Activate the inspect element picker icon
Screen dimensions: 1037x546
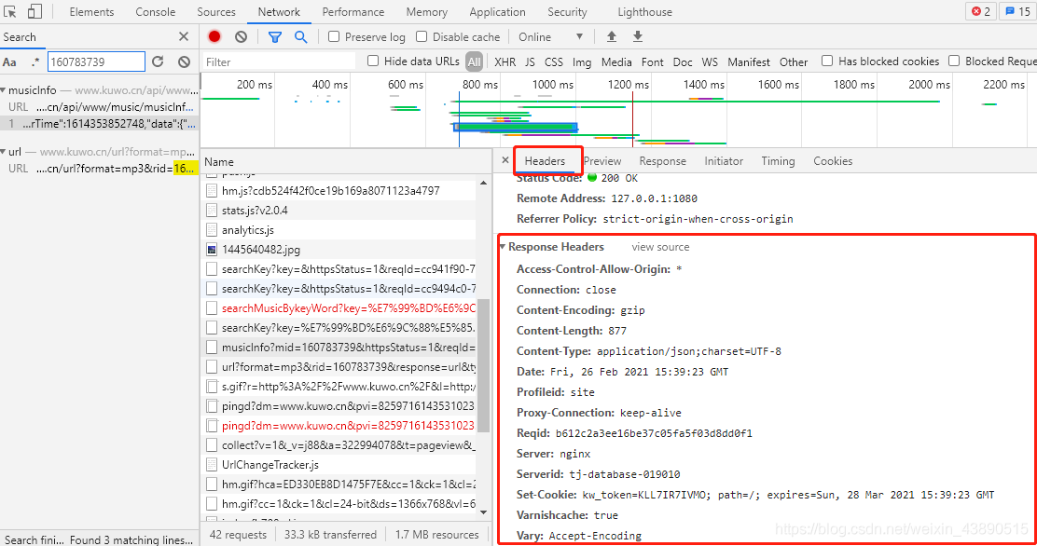click(10, 11)
